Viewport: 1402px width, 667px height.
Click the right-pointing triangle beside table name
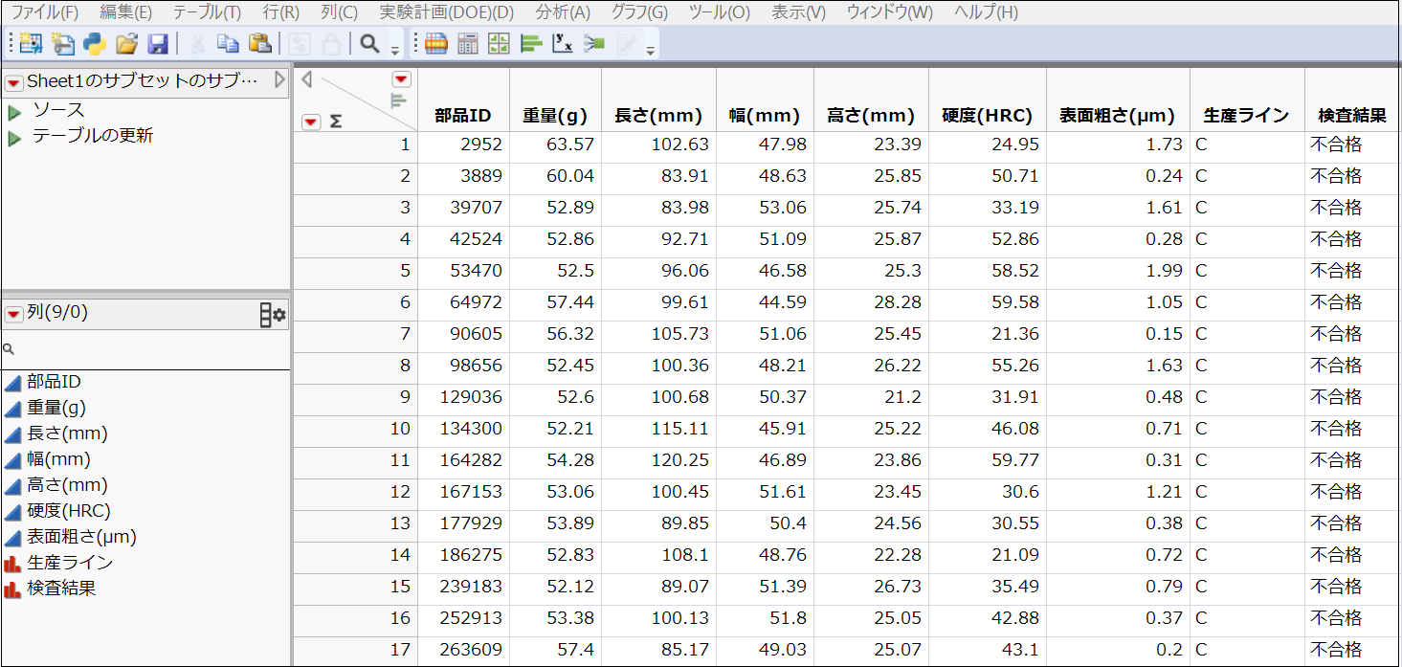(x=279, y=79)
